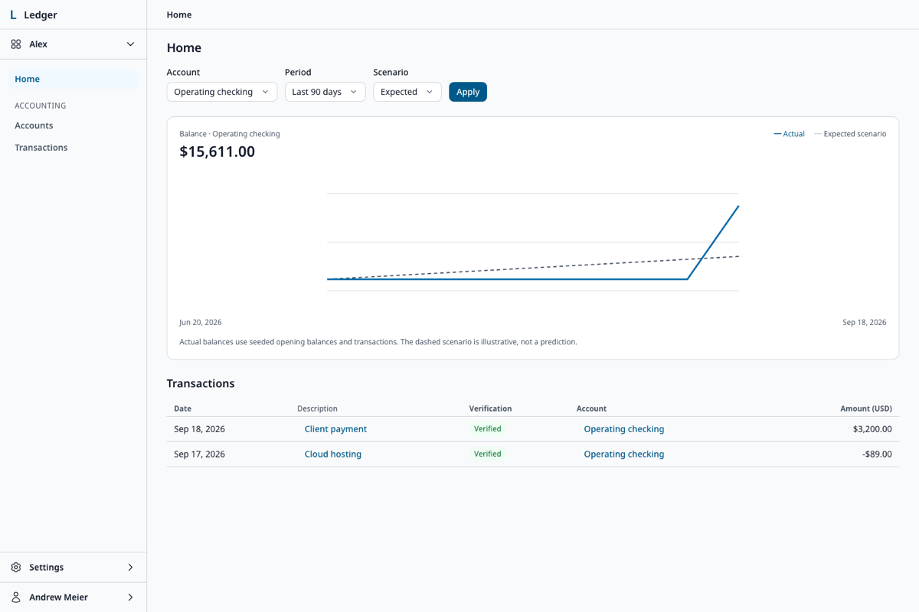Click the Date column header
Image resolution: width=919 pixels, height=612 pixels.
point(183,409)
